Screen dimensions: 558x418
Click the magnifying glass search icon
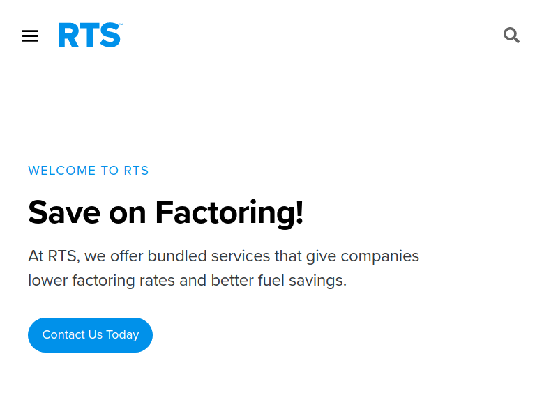(511, 36)
